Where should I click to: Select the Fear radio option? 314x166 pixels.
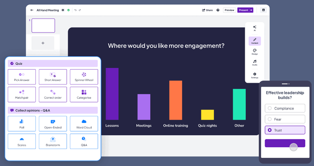(285, 119)
